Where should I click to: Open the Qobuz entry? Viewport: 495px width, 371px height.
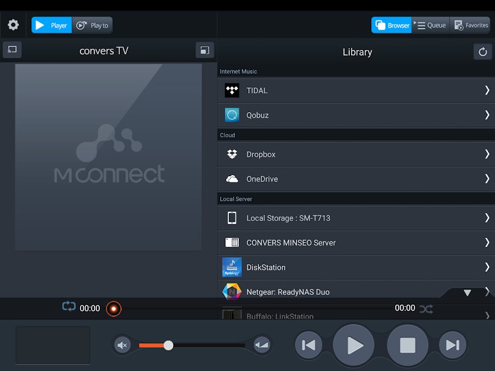click(356, 115)
